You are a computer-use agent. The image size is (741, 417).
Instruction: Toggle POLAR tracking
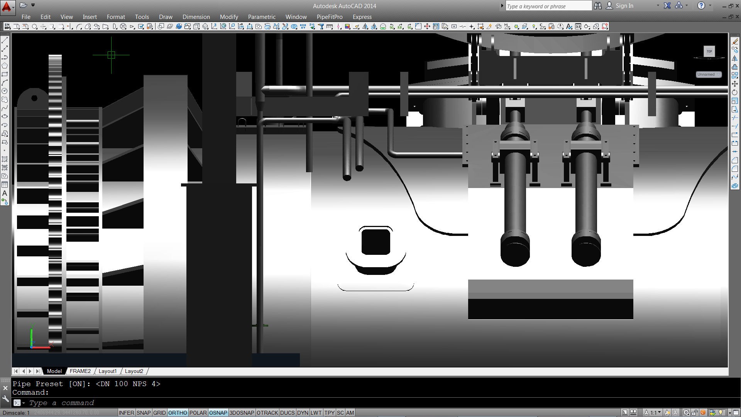198,413
